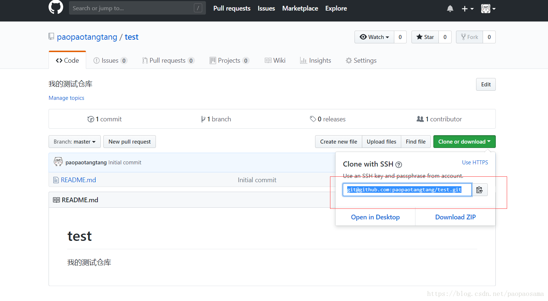
Task: Click Create new file button
Action: pyautogui.click(x=338, y=142)
